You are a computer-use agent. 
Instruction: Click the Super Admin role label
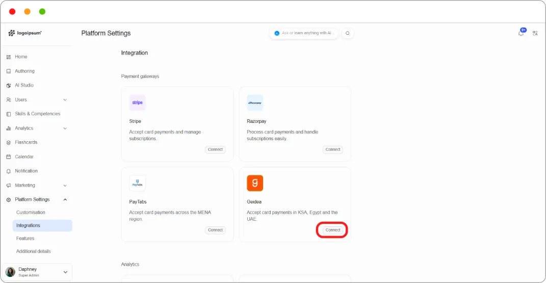29,275
